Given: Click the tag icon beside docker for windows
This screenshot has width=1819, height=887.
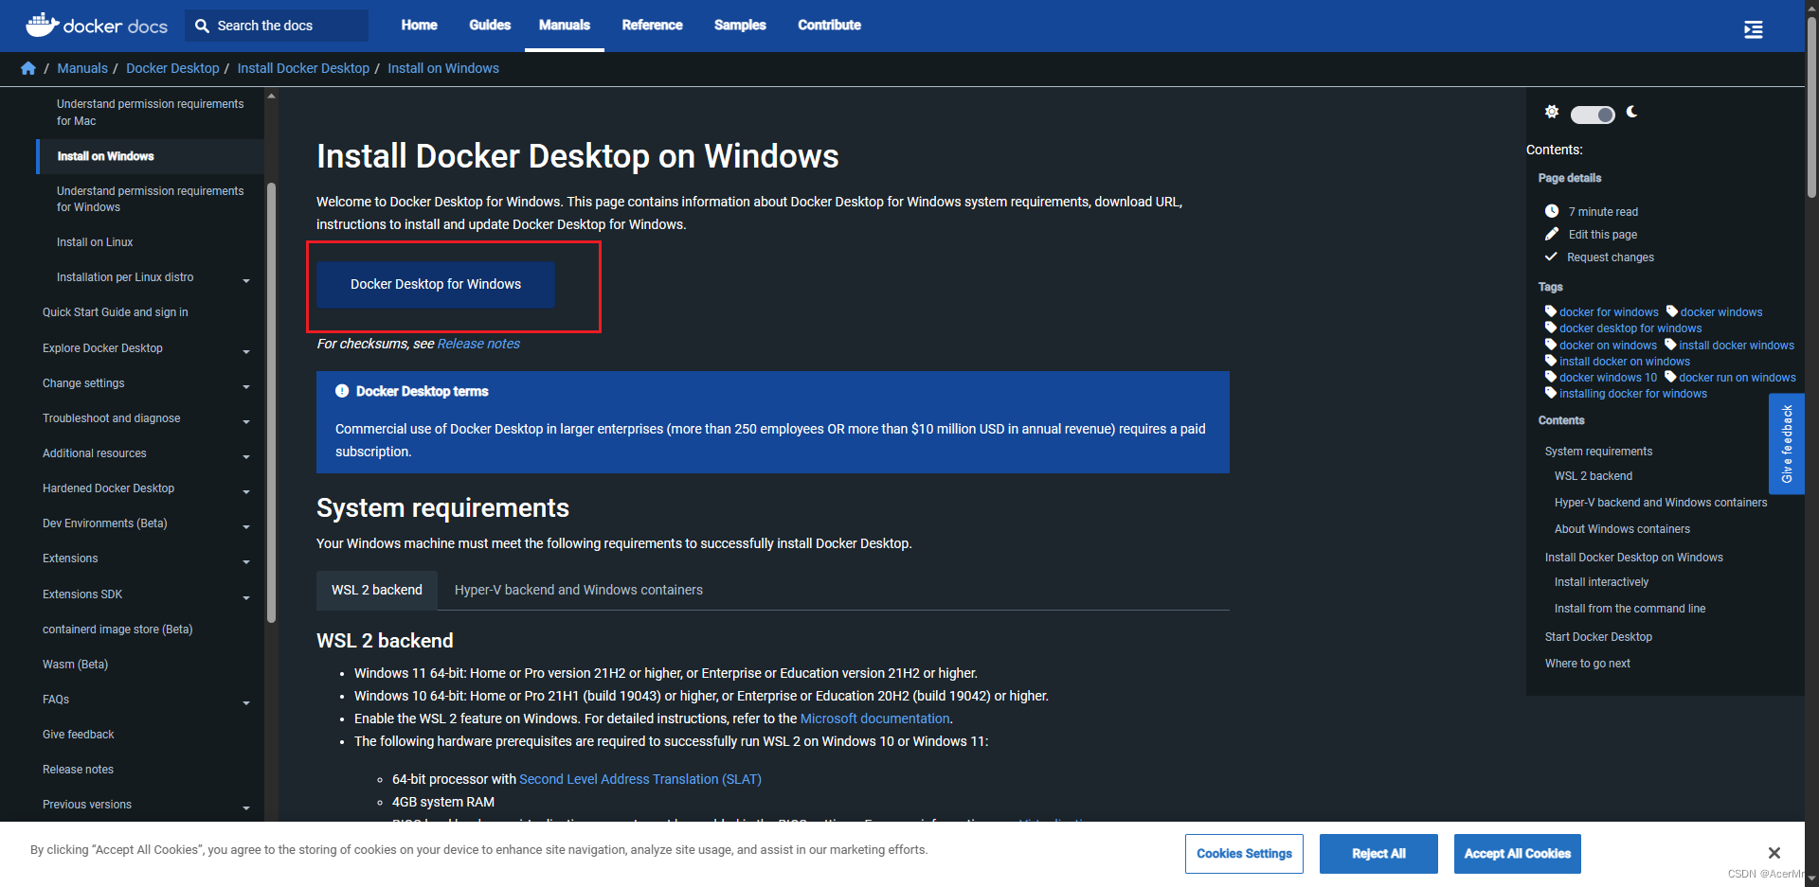Looking at the screenshot, I should (x=1551, y=311).
